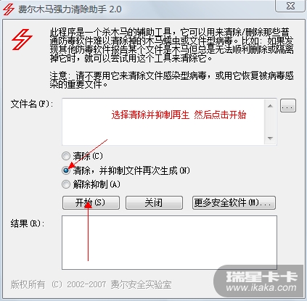Click inside the 文件名 text area
307x301 pixels.
coord(163,122)
